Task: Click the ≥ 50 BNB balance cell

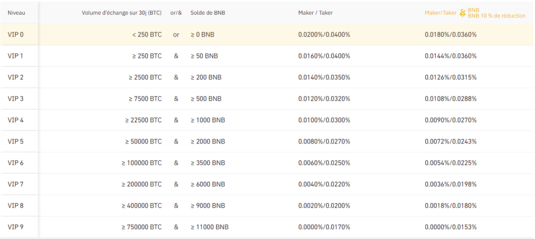Action: point(204,56)
